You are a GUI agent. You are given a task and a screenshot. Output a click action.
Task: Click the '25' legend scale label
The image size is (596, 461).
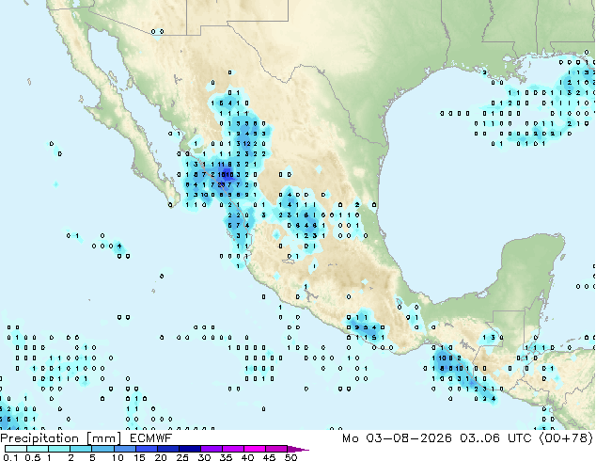(x=182, y=457)
